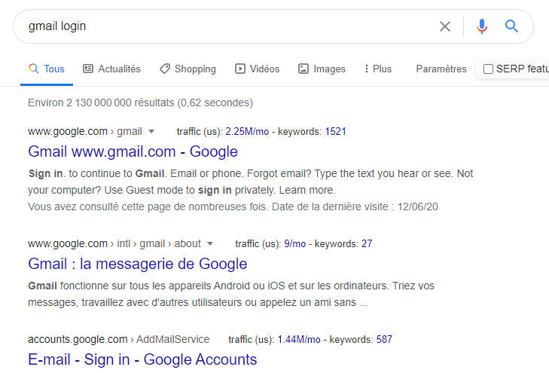Click the 587 keywords count

384,339
